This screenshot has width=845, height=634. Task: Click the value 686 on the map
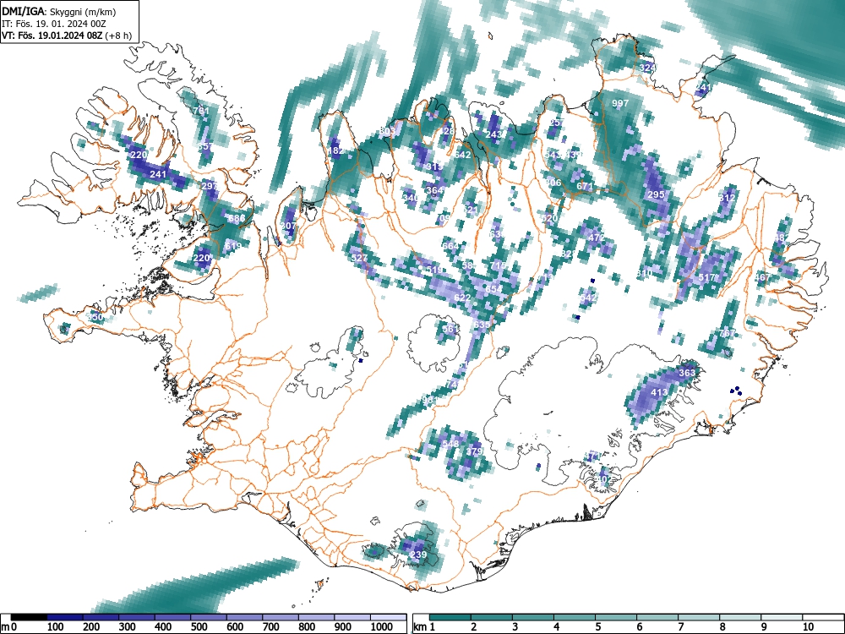(x=236, y=218)
